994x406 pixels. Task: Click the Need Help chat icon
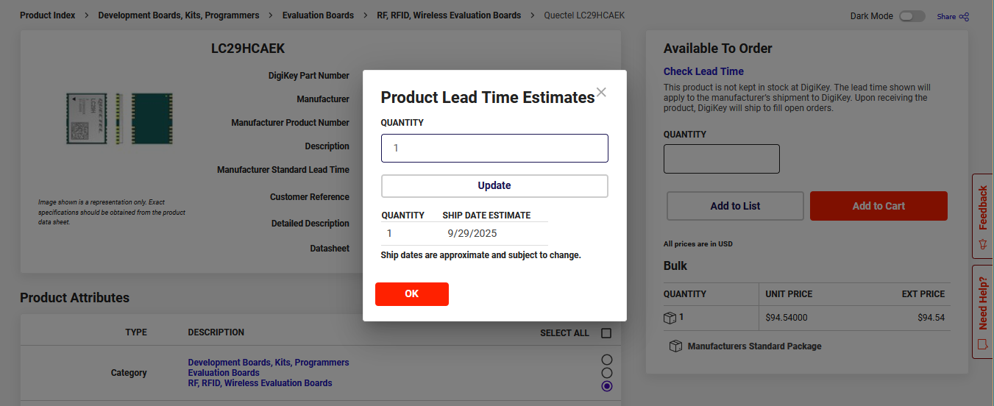point(982,344)
